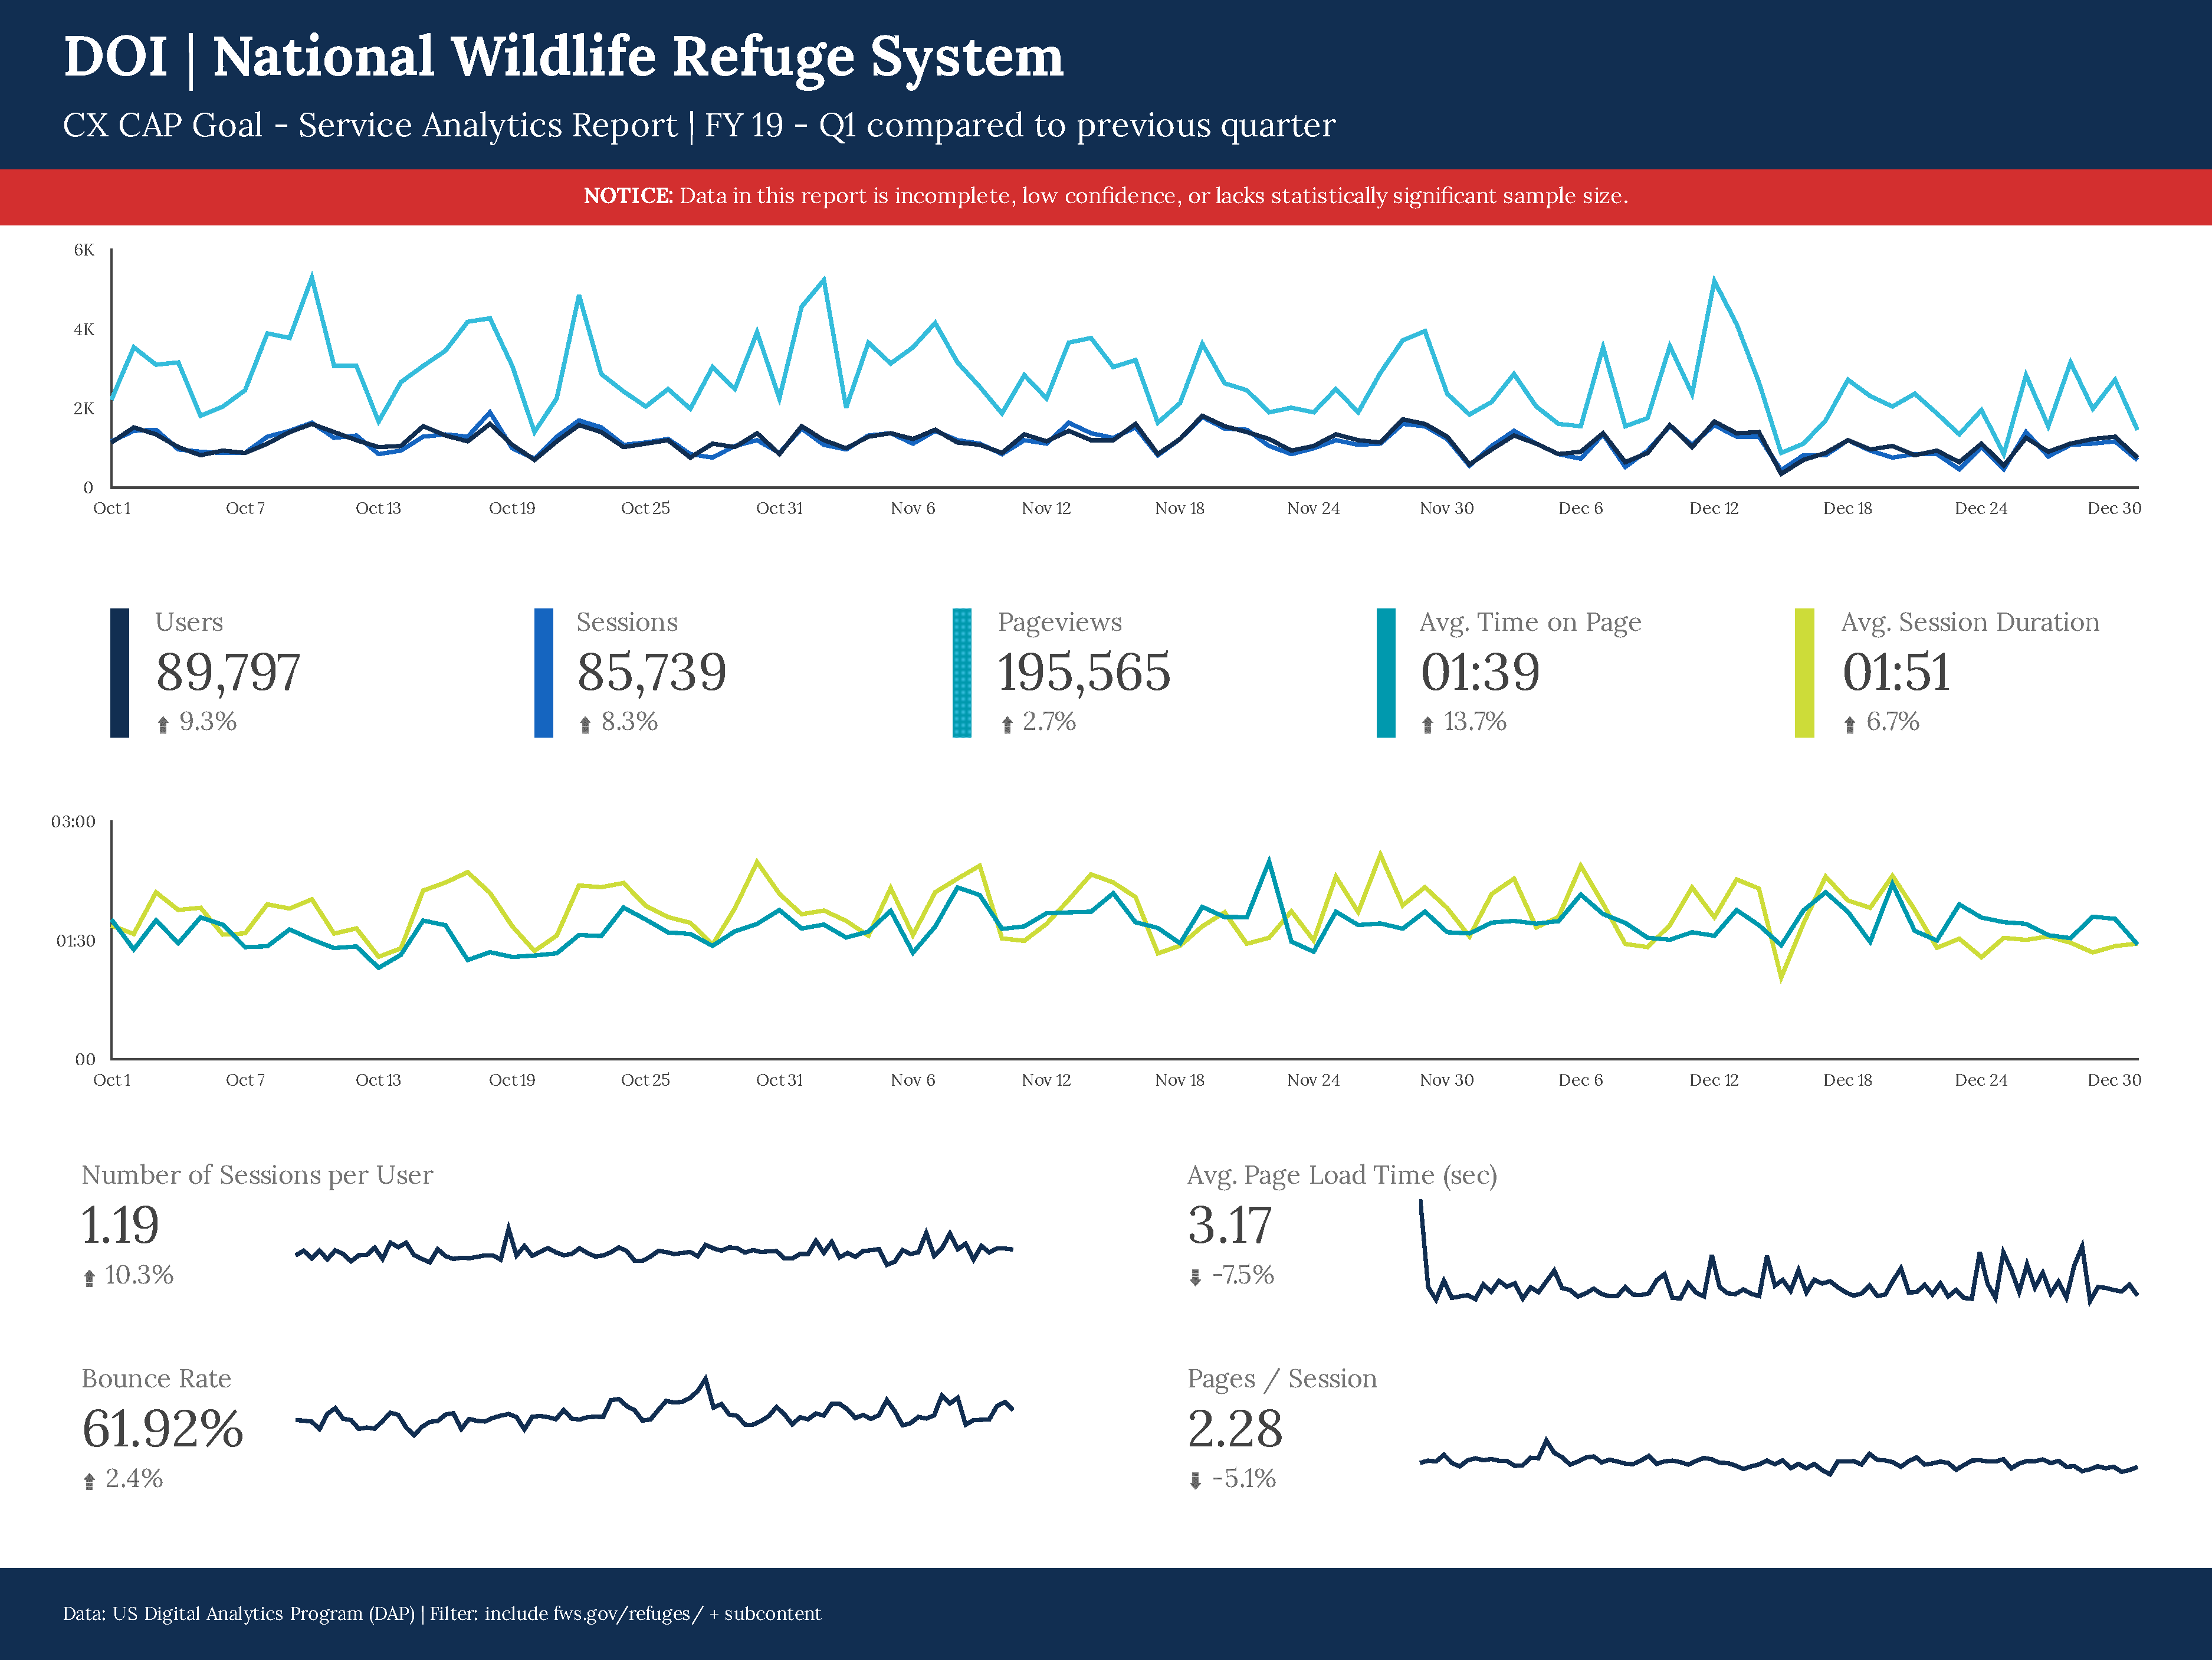The image size is (2212, 1660).
Task: Click the down arrow beside -7.5% load time
Action: point(1195,1278)
